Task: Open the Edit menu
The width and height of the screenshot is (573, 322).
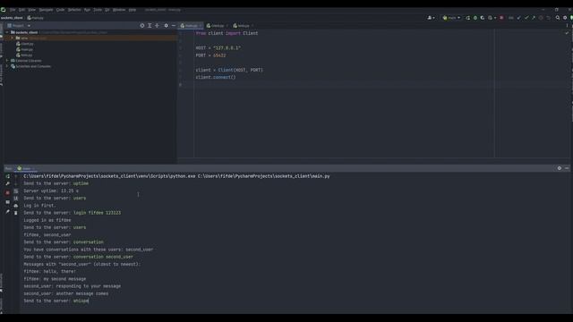Action: [x=21, y=10]
